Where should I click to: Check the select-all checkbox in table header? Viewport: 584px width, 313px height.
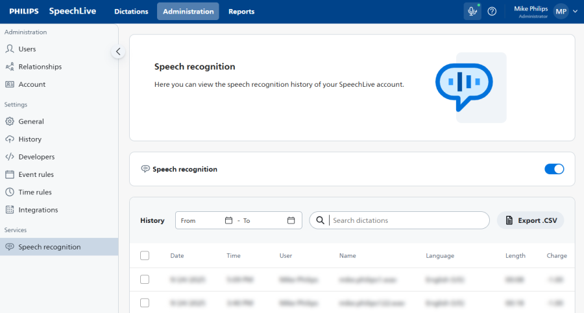tap(145, 256)
